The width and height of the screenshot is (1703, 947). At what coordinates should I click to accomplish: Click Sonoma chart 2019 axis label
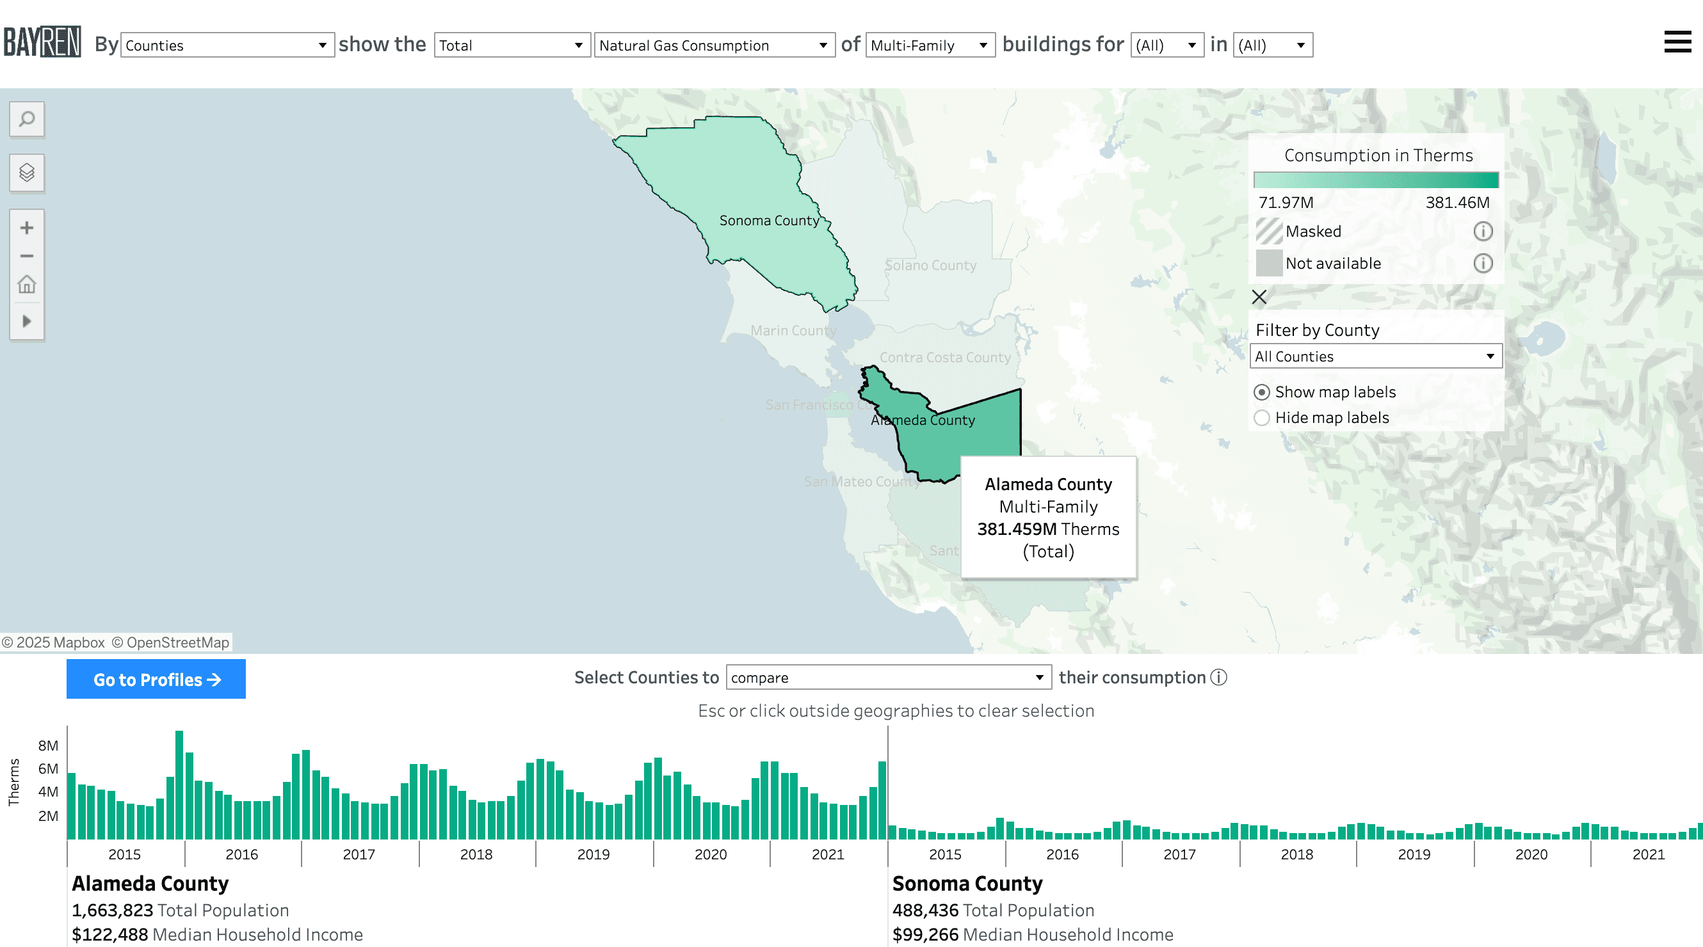click(1414, 854)
